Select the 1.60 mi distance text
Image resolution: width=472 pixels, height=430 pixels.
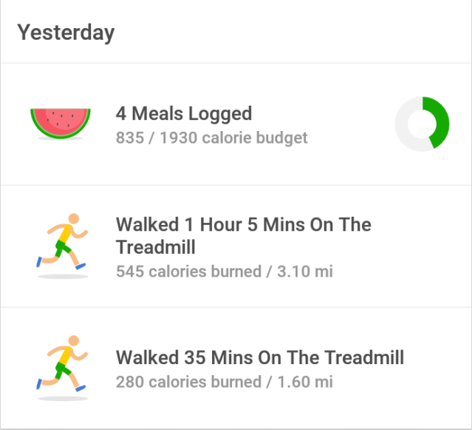303,382
